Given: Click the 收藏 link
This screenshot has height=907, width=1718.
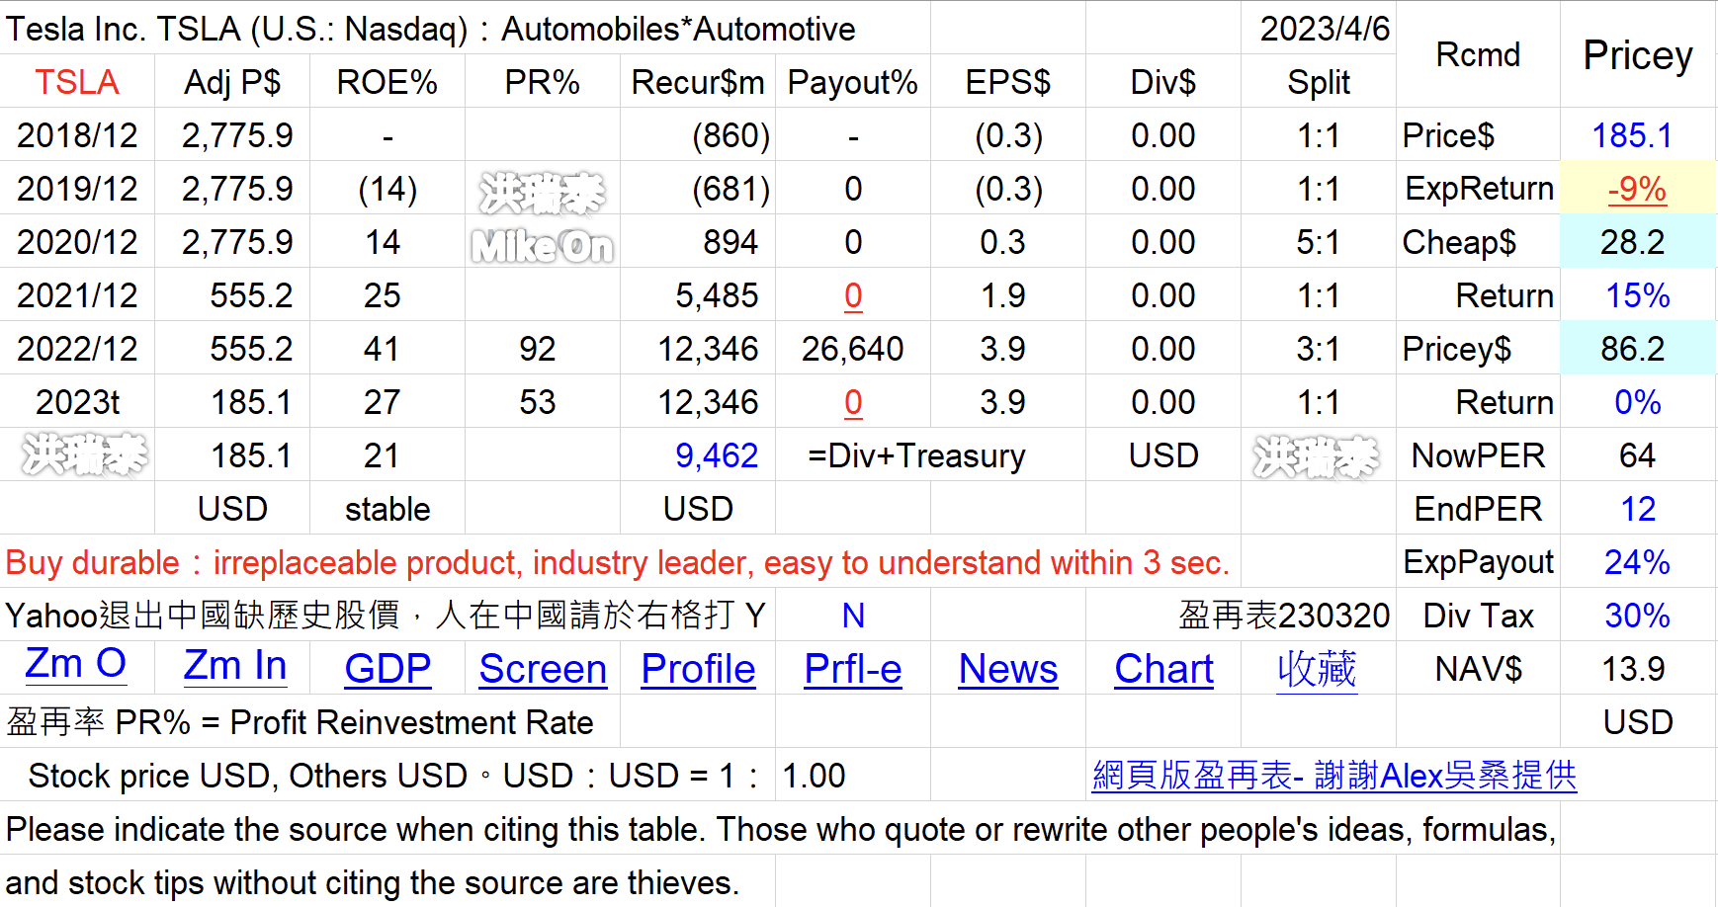Looking at the screenshot, I should pyautogui.click(x=1317, y=669).
